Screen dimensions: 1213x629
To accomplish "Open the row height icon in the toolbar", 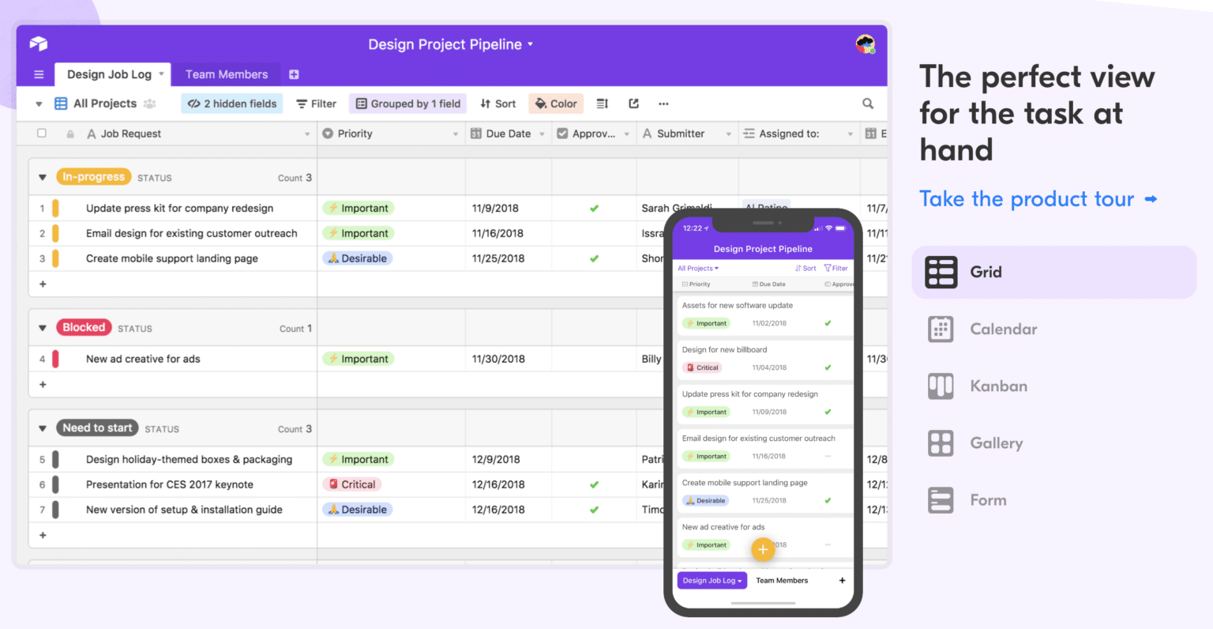I will click(x=600, y=104).
